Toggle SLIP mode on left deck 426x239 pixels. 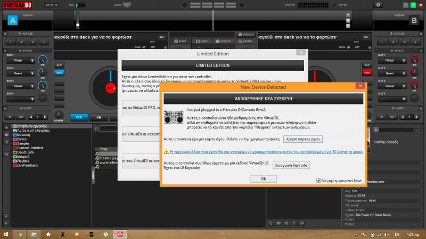coord(59,65)
